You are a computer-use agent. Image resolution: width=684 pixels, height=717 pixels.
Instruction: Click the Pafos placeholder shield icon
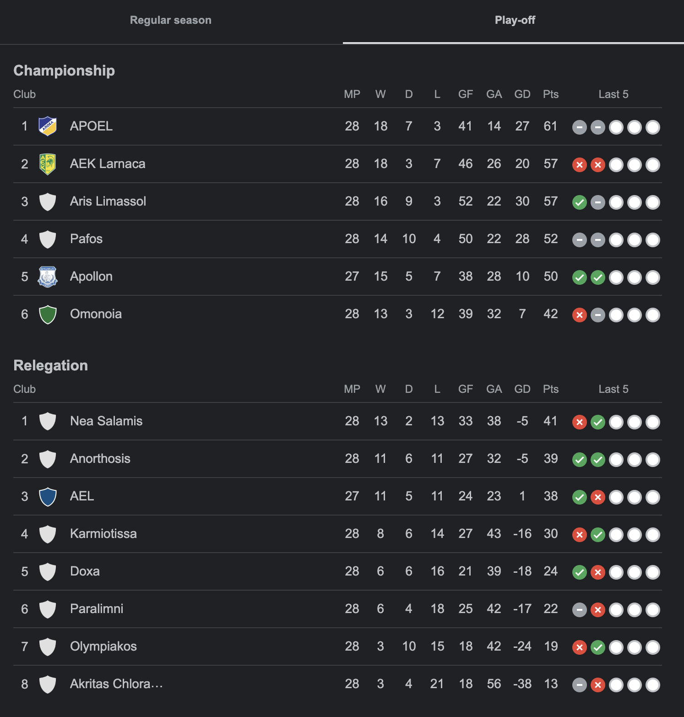coord(48,239)
